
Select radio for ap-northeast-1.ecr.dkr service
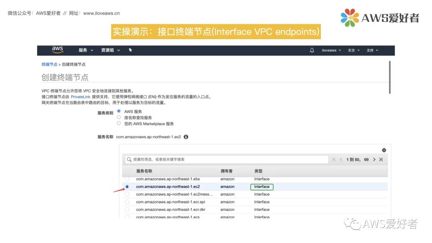(127, 210)
